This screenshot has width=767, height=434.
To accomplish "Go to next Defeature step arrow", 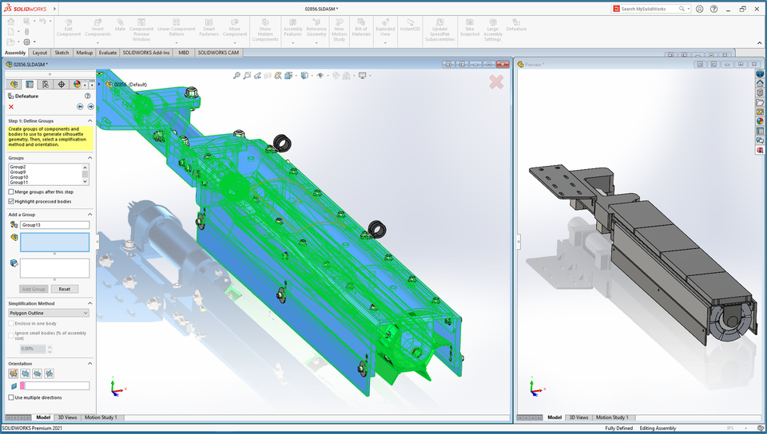I will click(90, 106).
